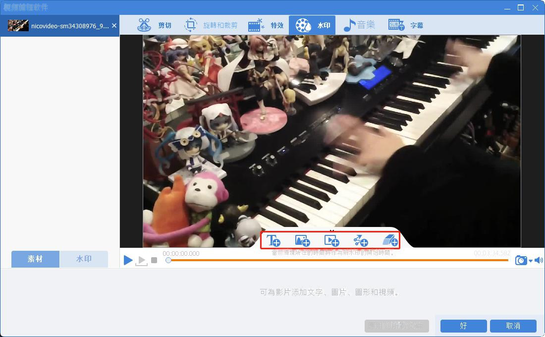545x337 pixels.
Task: Add a video watermark icon
Action: pyautogui.click(x=331, y=240)
